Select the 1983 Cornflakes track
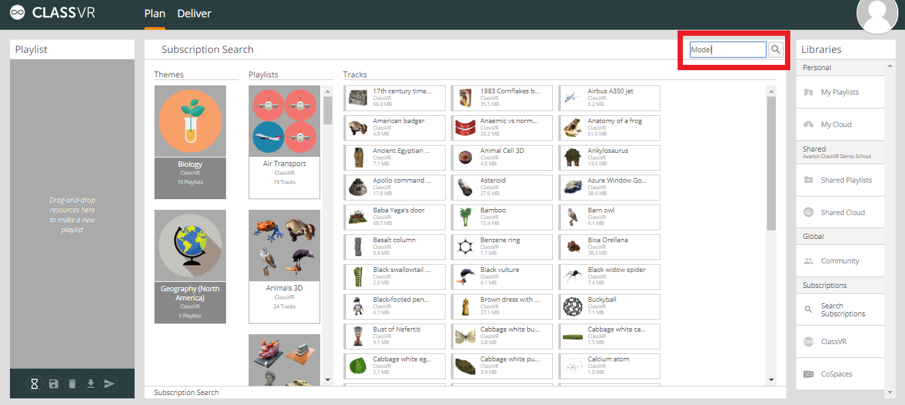The width and height of the screenshot is (905, 405). 502,98
